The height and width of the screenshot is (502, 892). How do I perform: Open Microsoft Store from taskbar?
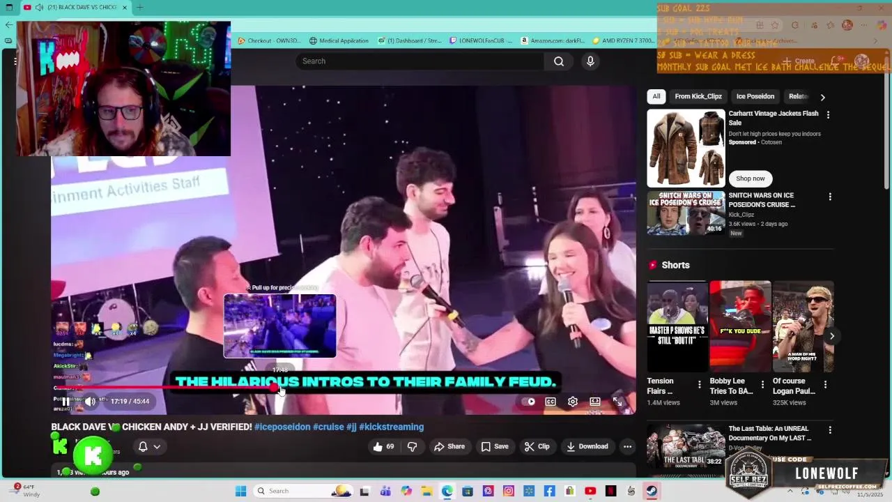click(x=468, y=491)
